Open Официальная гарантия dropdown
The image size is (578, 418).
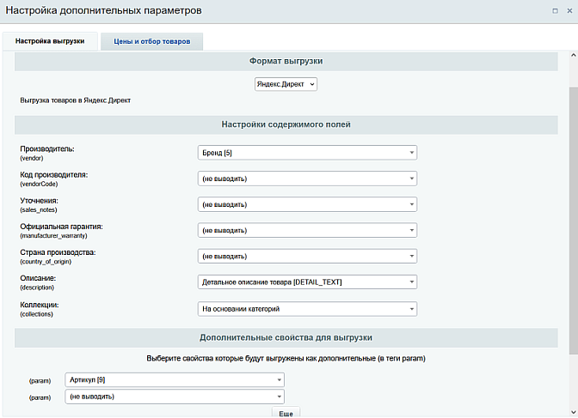(307, 231)
